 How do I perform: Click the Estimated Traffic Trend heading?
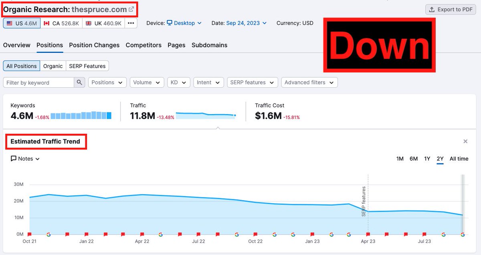[45, 141]
